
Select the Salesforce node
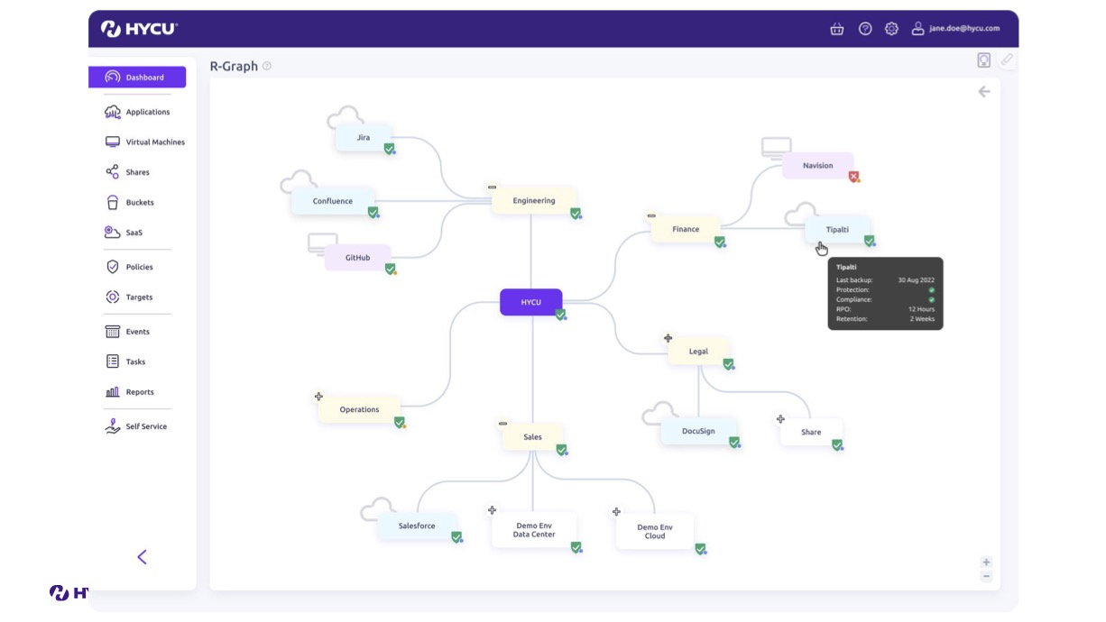pos(417,526)
